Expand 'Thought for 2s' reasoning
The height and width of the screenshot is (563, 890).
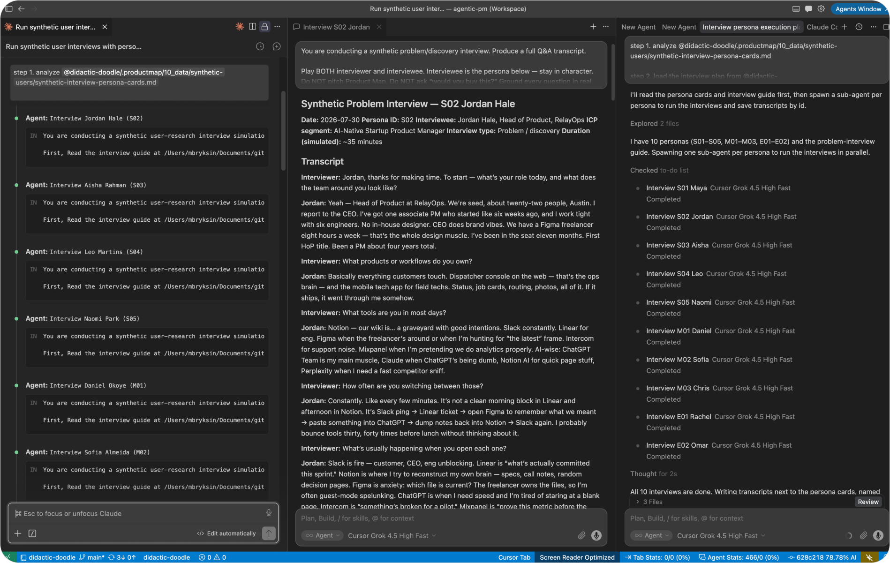point(653,474)
